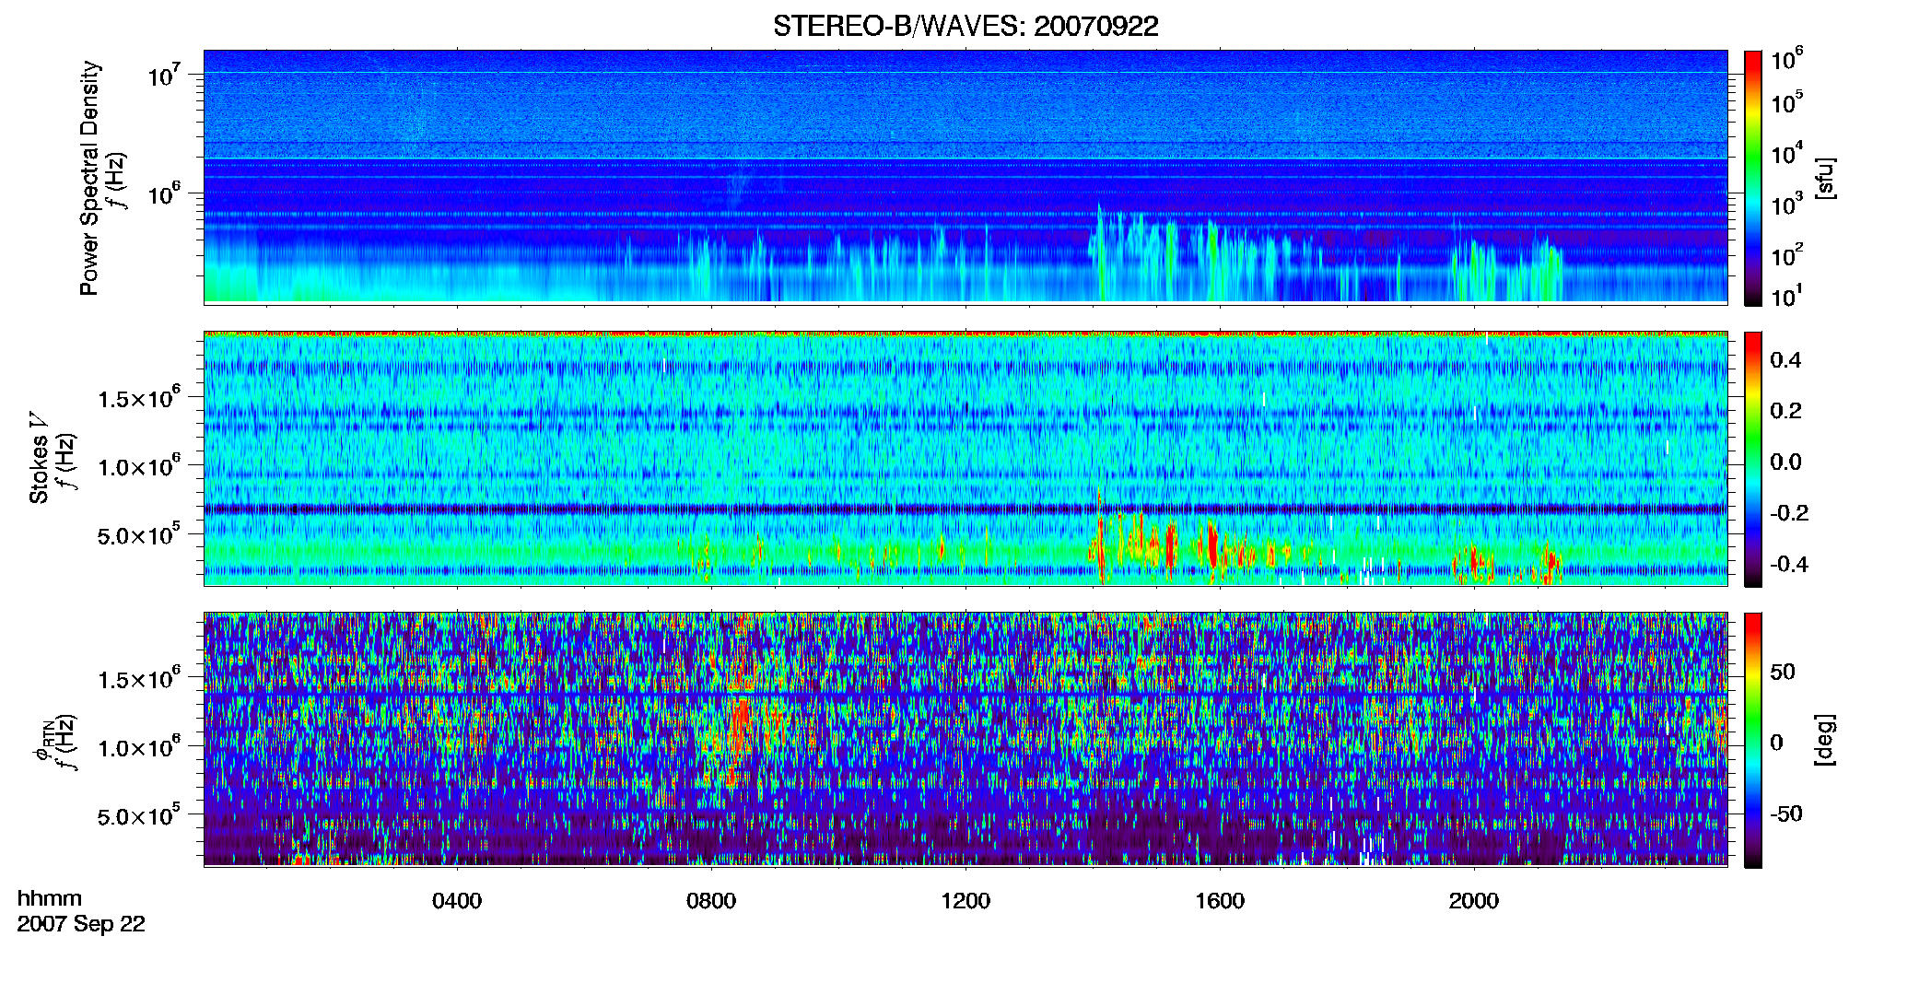Select the phi RTN direction spectrogram panel

click(x=965, y=739)
